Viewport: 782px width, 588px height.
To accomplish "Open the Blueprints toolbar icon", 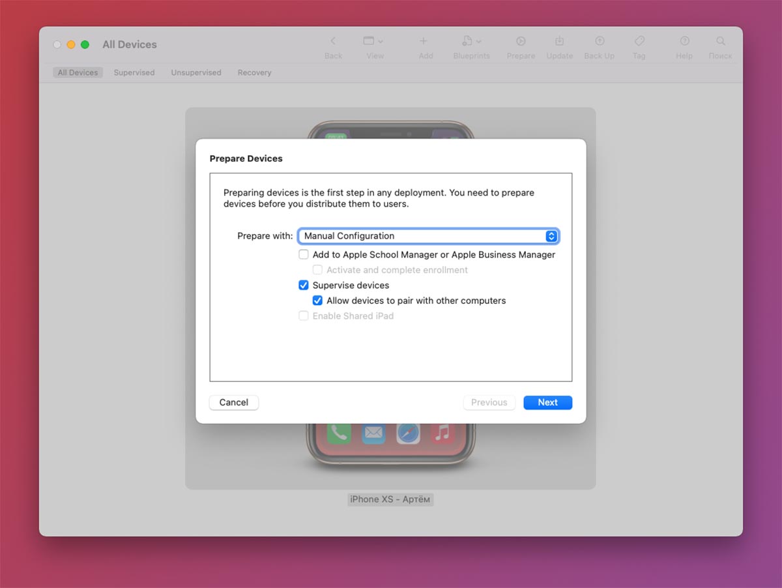I will click(467, 41).
